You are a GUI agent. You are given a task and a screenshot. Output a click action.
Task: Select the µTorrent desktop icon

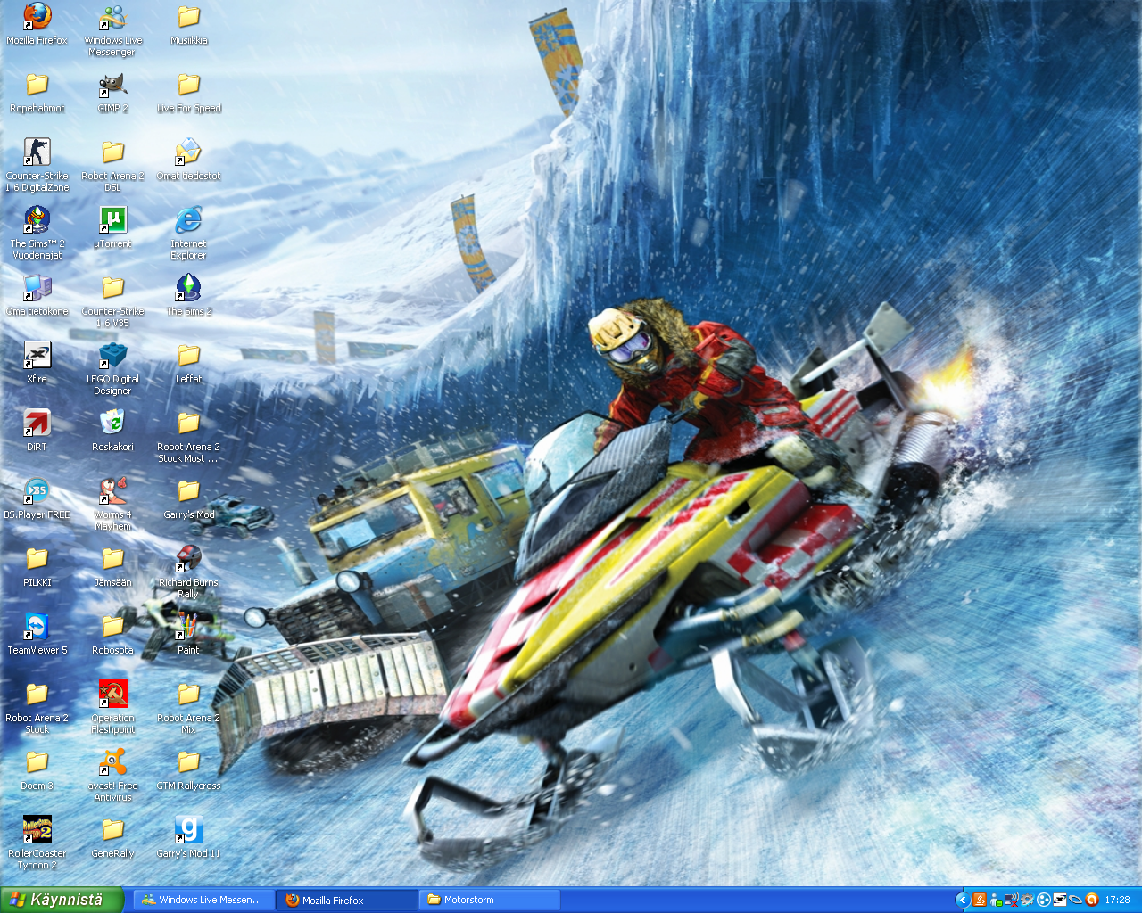112,220
